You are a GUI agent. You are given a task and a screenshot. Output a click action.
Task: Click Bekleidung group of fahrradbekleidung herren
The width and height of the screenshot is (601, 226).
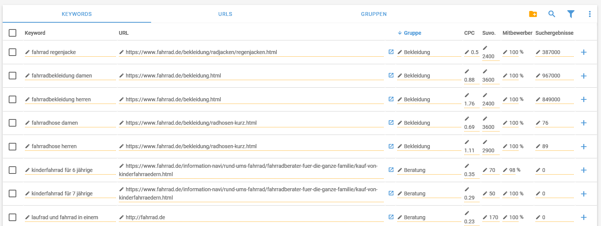(x=417, y=99)
